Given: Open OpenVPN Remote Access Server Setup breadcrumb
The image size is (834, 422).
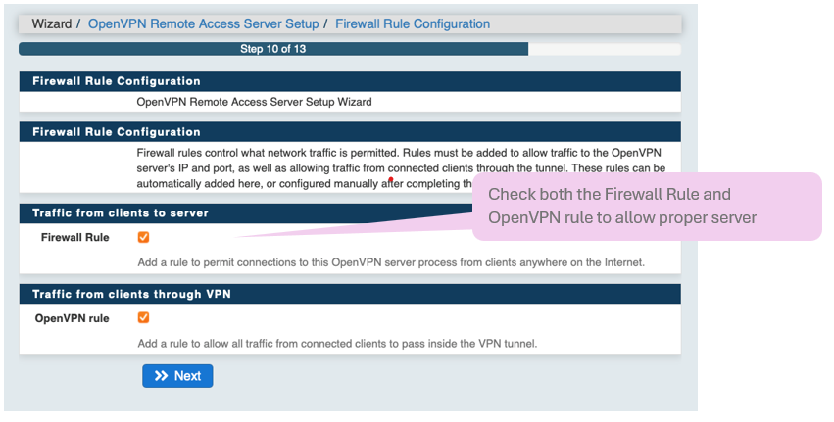Looking at the screenshot, I should point(203,23).
